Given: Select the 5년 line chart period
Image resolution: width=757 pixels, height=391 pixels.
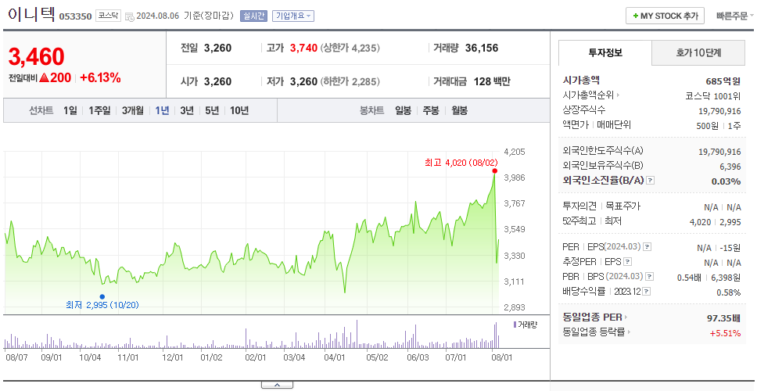Looking at the screenshot, I should [x=212, y=110].
